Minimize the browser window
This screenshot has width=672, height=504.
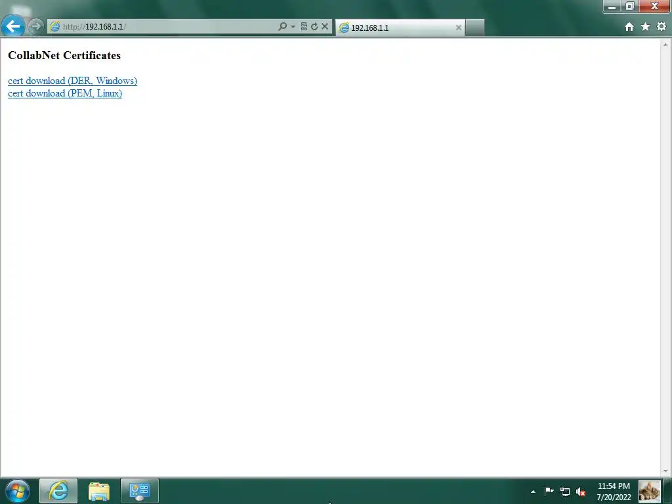click(612, 7)
